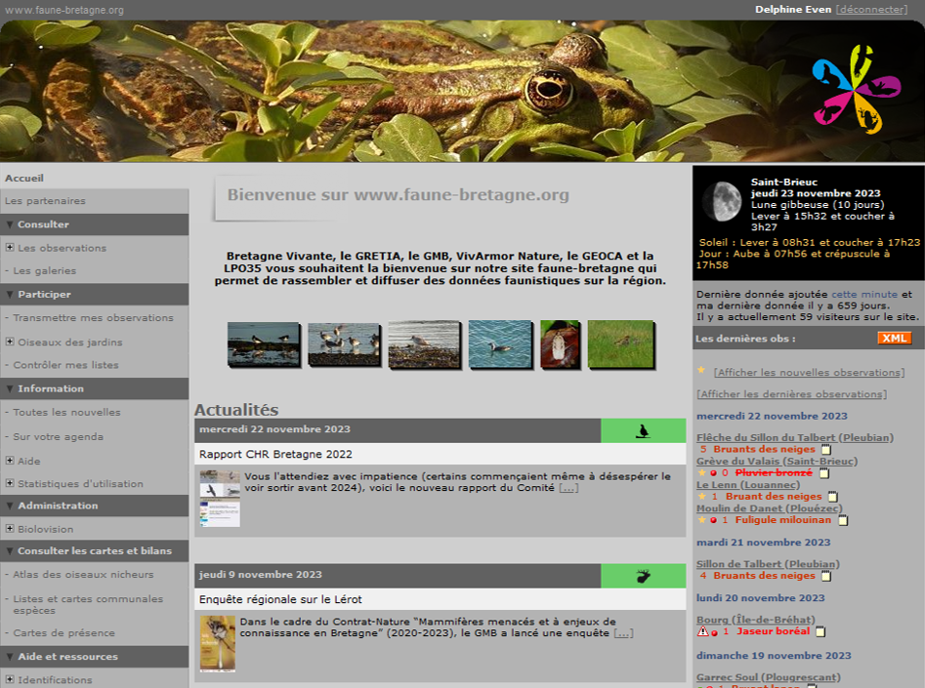Open the Lérot article cover thumbnail
This screenshot has width=925, height=688.
click(218, 644)
